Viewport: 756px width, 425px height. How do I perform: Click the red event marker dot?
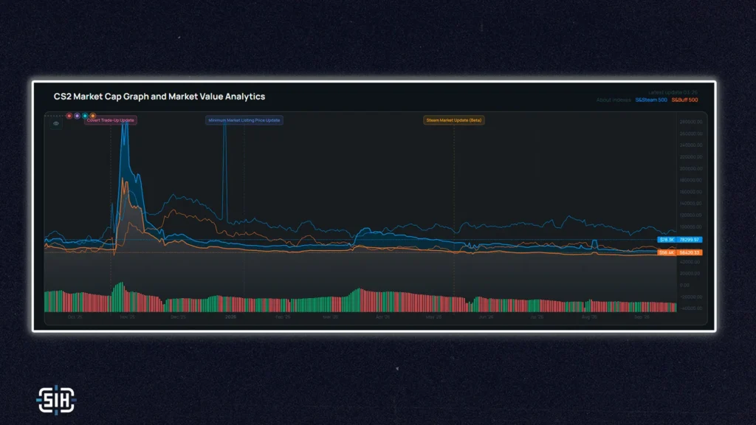pyautogui.click(x=69, y=116)
